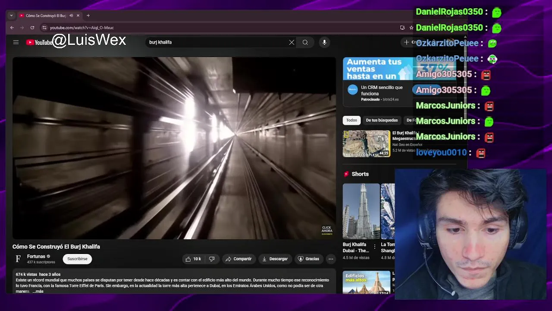
Task: Open the Fortunas channel name link
Action: tap(36, 257)
